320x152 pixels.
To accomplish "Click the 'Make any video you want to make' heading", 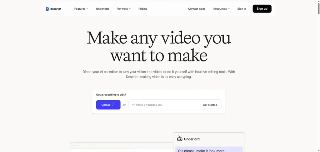I will [x=159, y=47].
